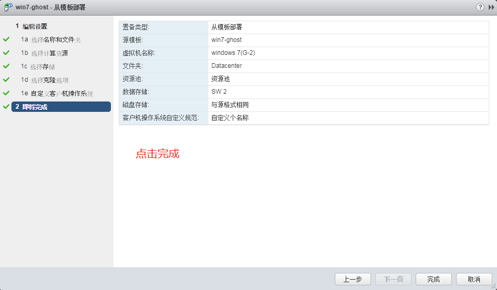
Task: Click the green checkmark beside step 2
Action: click(6, 107)
